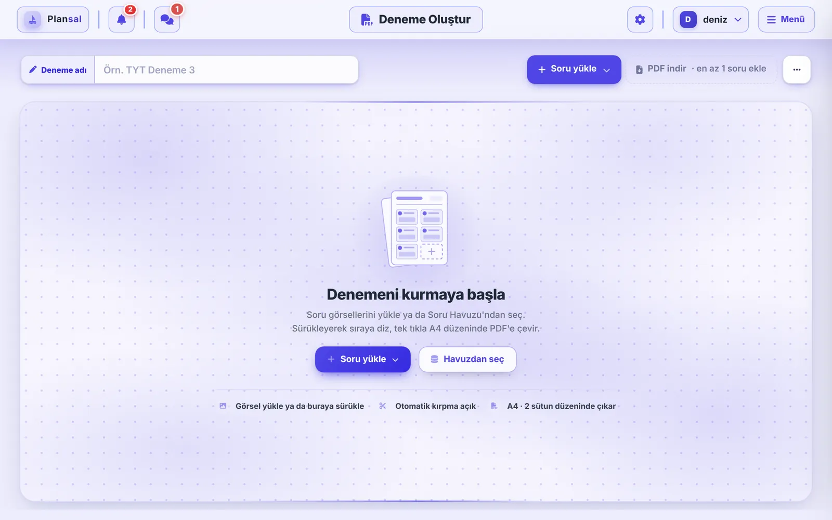The height and width of the screenshot is (520, 832).
Task: Click the Havuzdan seç button
Action: (467, 359)
